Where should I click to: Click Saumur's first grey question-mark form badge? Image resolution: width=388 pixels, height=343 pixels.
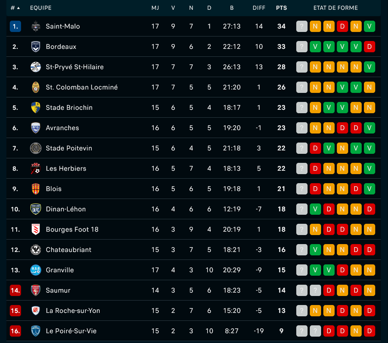(x=302, y=290)
